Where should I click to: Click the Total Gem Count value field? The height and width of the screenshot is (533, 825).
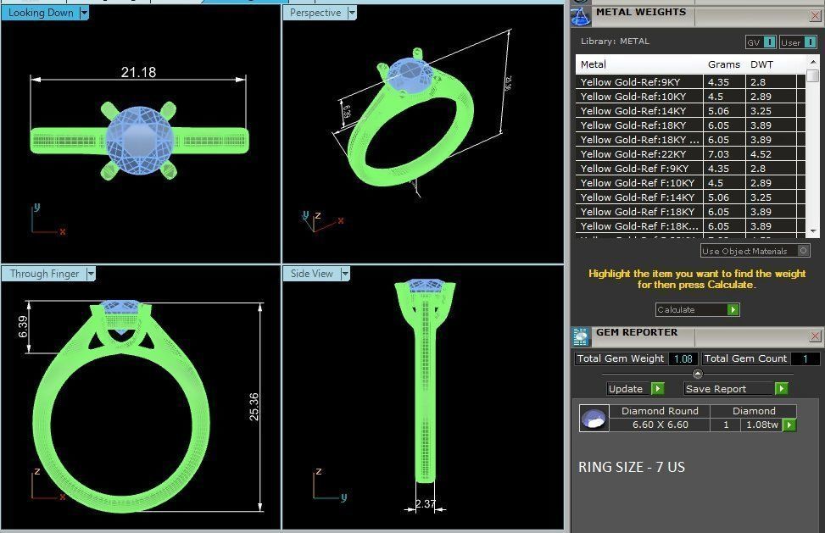click(x=805, y=358)
